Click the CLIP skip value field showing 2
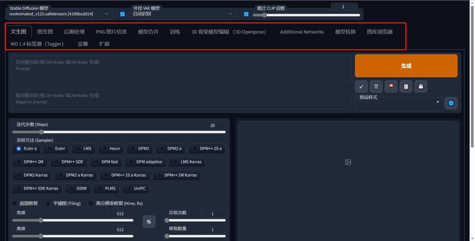This screenshot has width=475, height=241. tap(344, 7)
